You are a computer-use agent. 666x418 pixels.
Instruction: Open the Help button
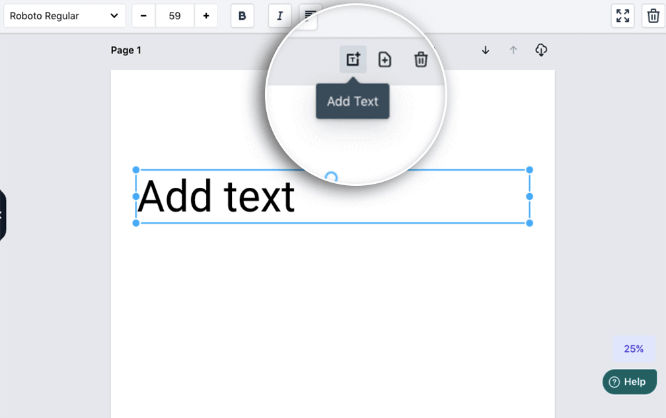[629, 382]
